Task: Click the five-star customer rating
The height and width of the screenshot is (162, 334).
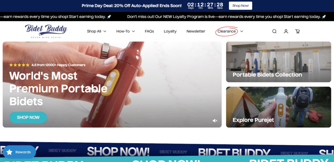Action: click(x=19, y=65)
